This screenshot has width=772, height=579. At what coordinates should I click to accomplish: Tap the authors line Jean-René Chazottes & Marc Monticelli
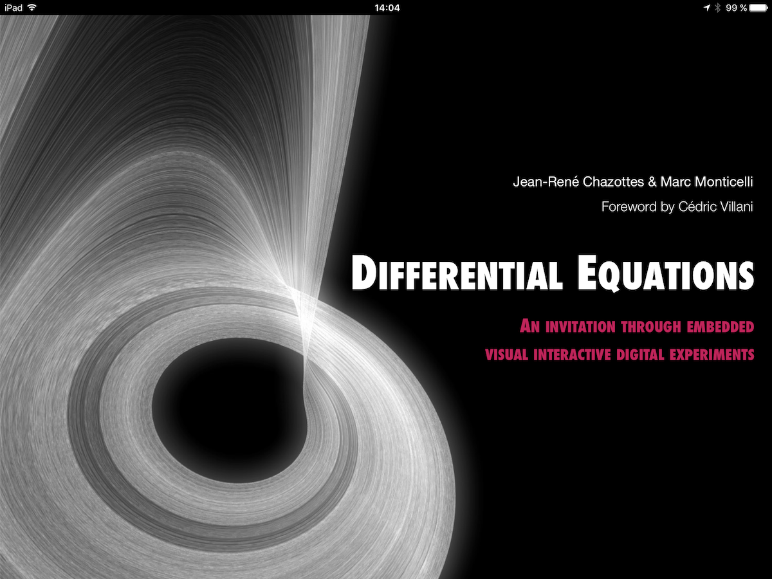click(632, 182)
